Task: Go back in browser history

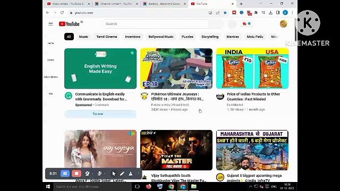Action: click(47, 13)
